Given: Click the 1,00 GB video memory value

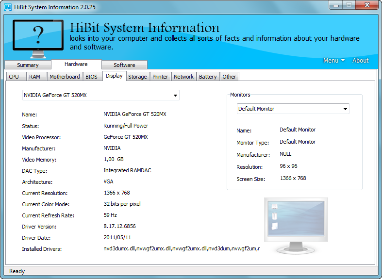Looking at the screenshot, I should [114, 160].
